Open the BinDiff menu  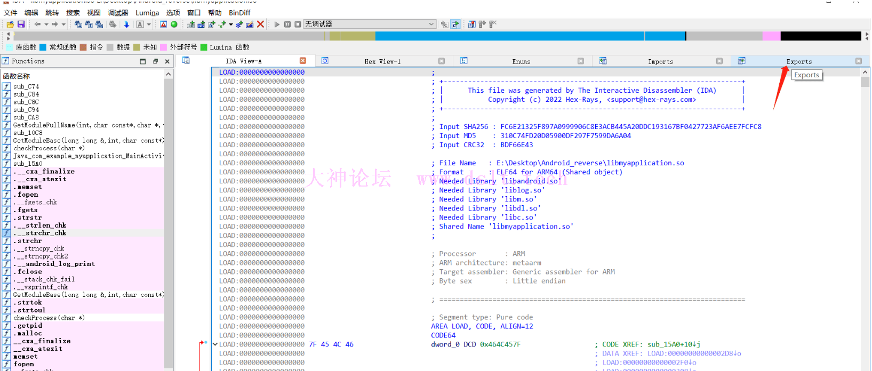pyautogui.click(x=239, y=13)
